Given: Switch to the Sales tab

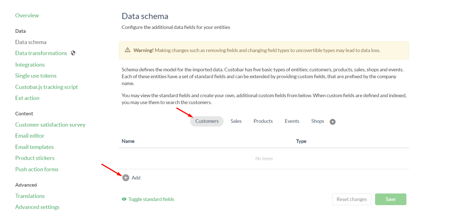Looking at the screenshot, I should 236,121.
